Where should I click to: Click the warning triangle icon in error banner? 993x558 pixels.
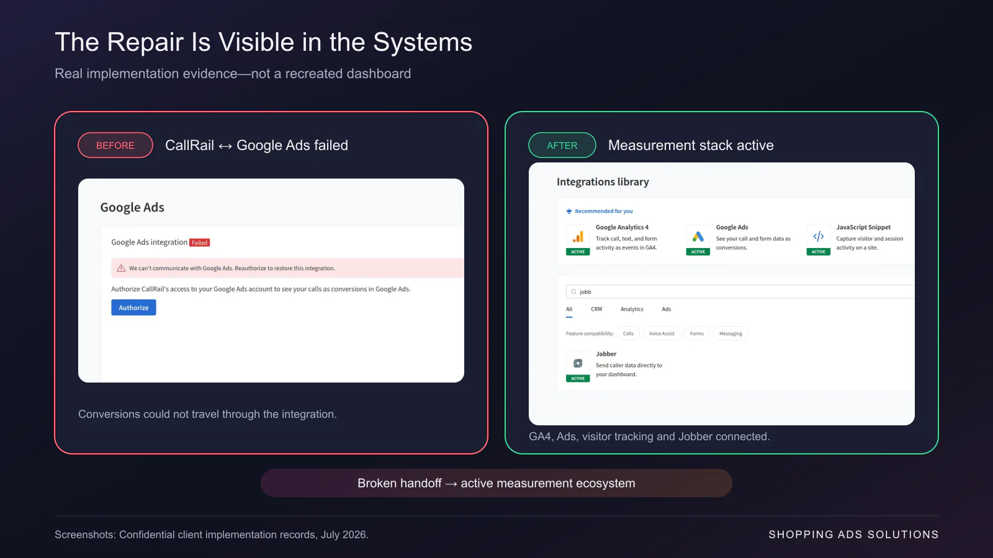pos(122,268)
